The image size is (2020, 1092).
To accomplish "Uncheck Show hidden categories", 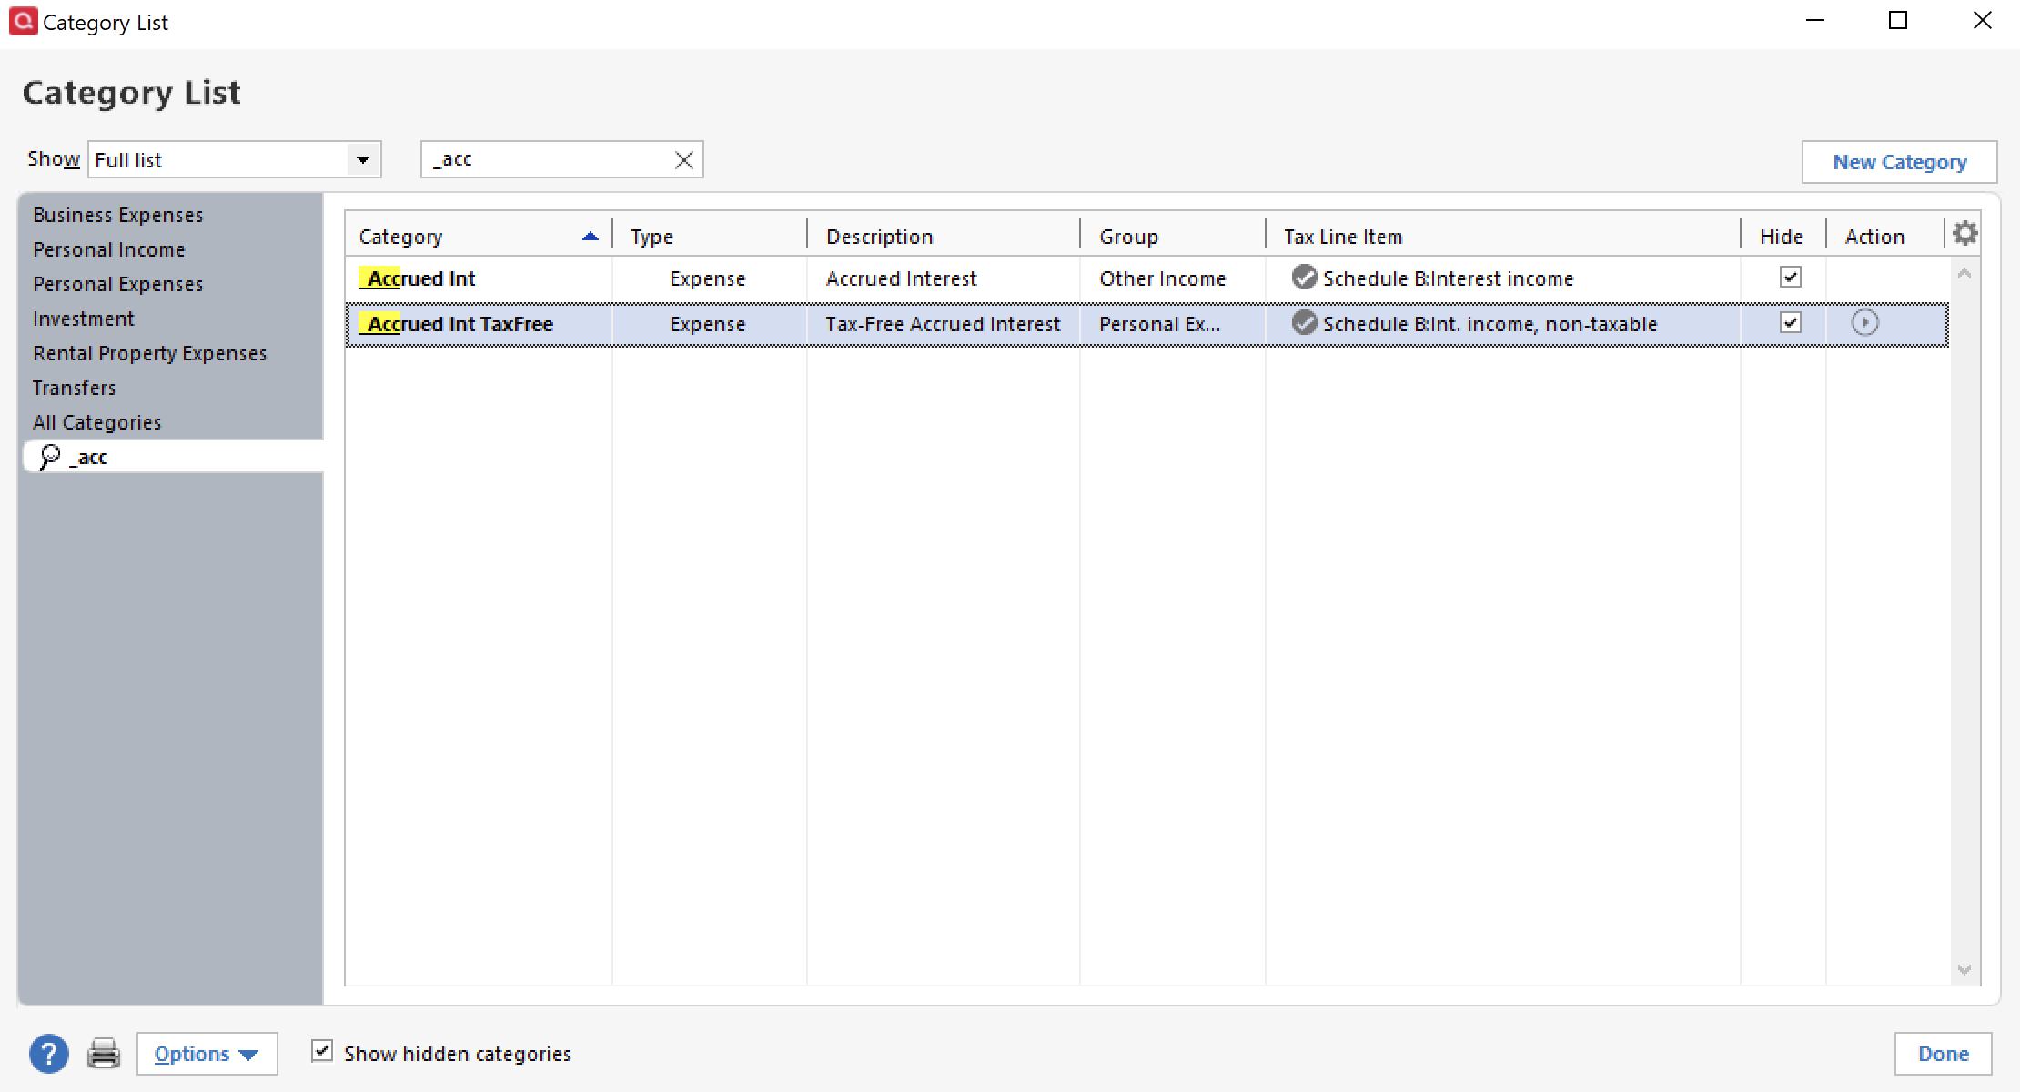I will pyautogui.click(x=322, y=1051).
